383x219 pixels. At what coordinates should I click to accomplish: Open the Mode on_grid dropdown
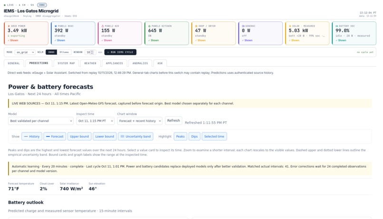(x=25, y=52)
